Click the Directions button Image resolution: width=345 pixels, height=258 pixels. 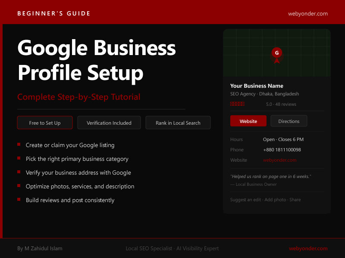tap(289, 121)
